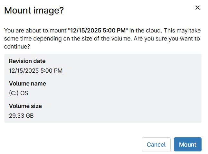Click the 29.33 GB volume size value
The height and width of the screenshot is (154, 208).
coord(21,115)
